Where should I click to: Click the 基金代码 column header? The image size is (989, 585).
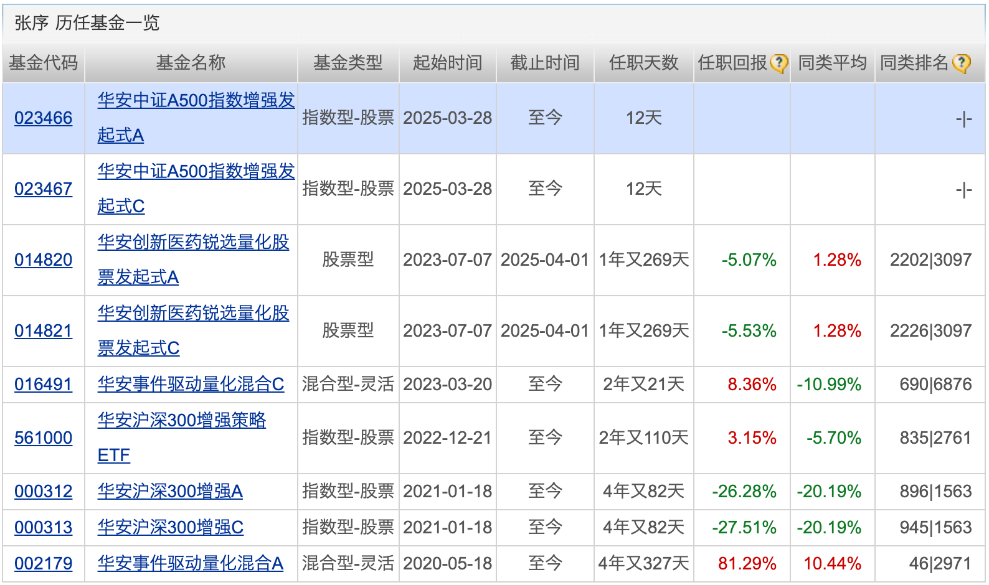43,63
